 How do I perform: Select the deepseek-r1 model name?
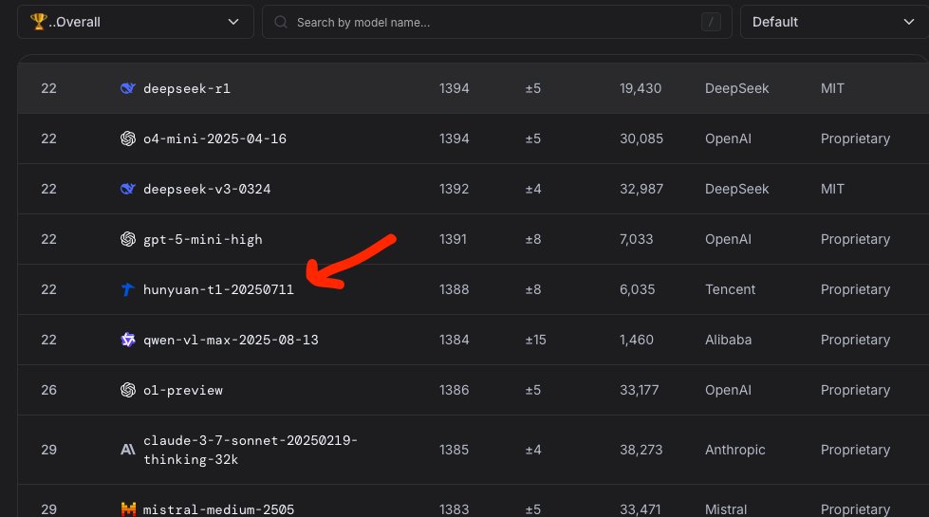pyautogui.click(x=186, y=88)
